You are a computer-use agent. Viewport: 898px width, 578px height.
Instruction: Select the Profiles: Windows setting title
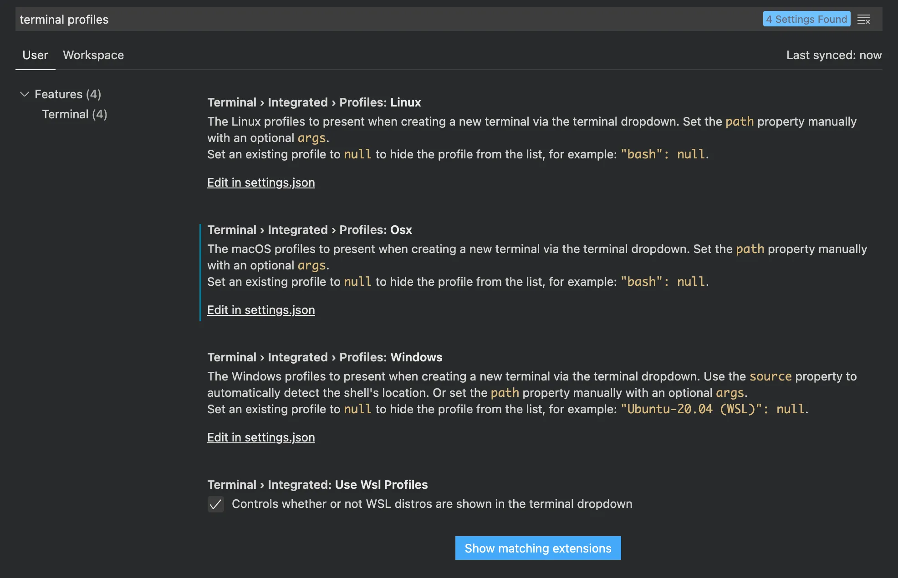click(x=324, y=357)
